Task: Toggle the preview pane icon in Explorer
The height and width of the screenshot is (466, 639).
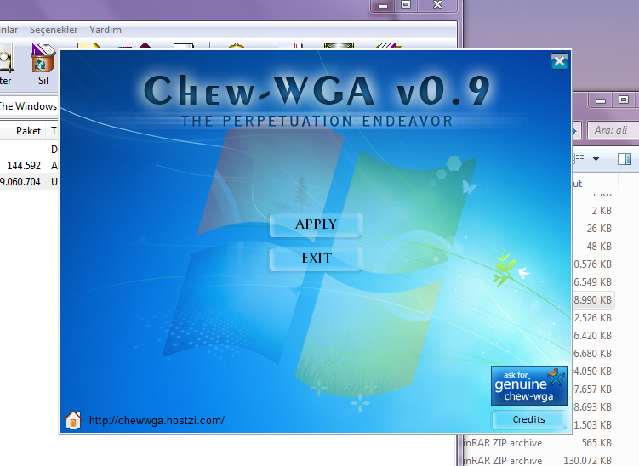Action: (625, 159)
